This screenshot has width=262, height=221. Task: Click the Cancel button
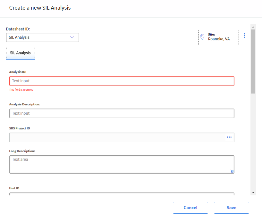190,208
